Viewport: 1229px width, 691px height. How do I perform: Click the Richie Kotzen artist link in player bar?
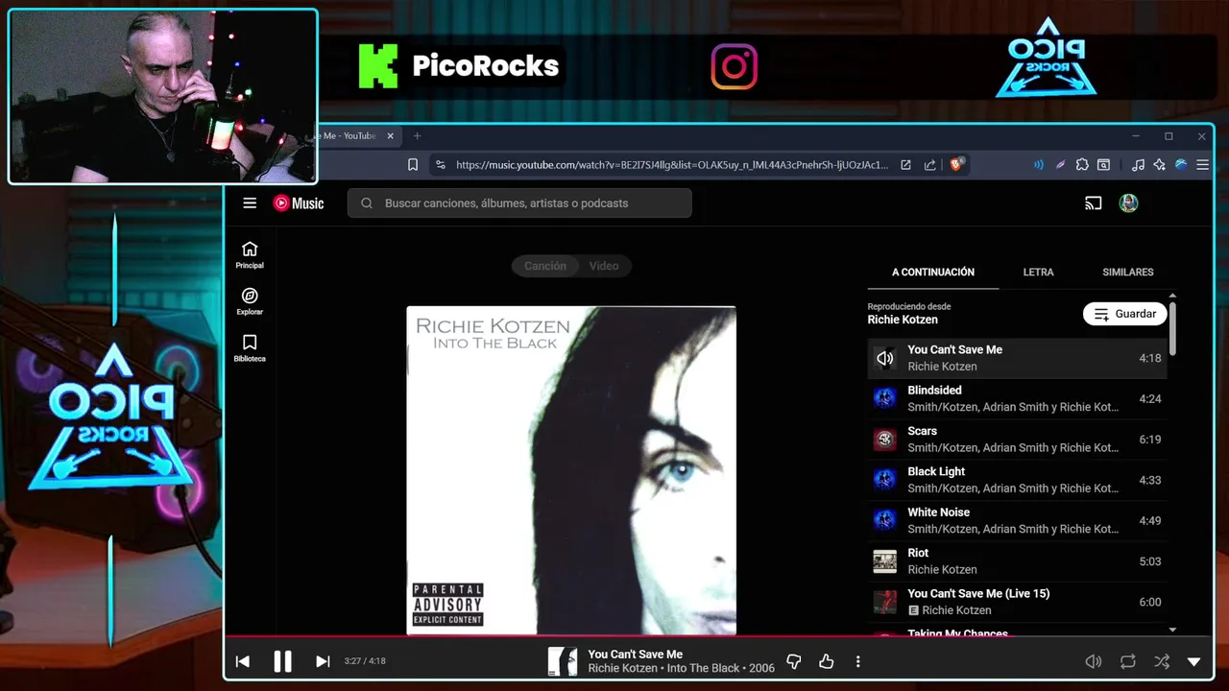click(x=624, y=668)
